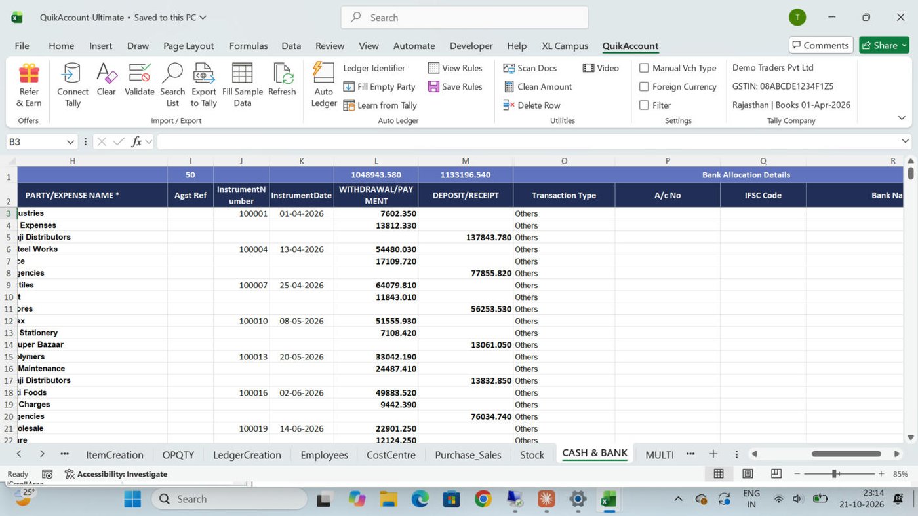Switch to the Purchase_Sales sheet tab

[468, 454]
